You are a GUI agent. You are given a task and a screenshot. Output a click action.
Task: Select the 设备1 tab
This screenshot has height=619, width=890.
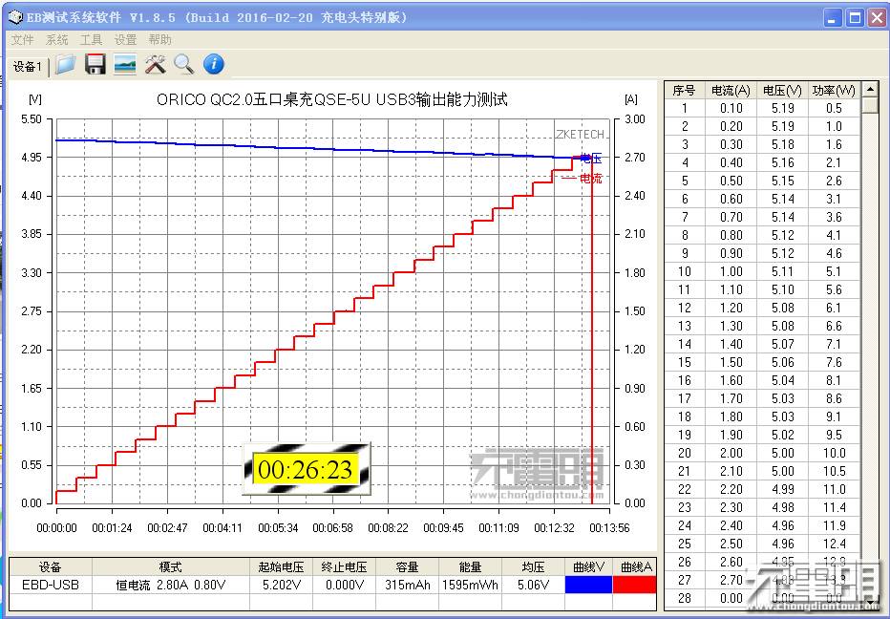pos(28,67)
